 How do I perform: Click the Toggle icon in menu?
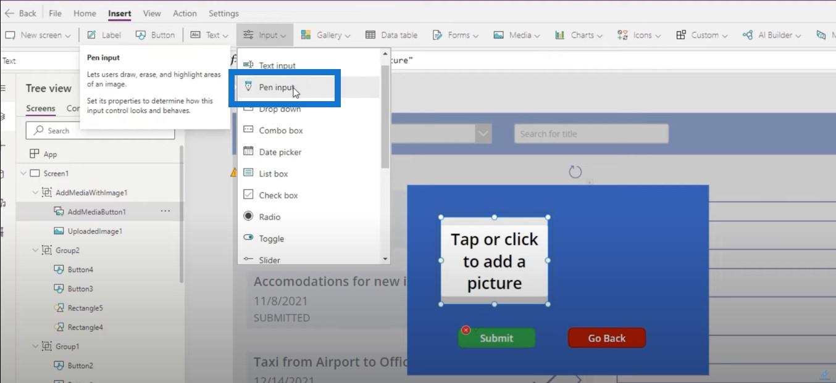point(248,237)
